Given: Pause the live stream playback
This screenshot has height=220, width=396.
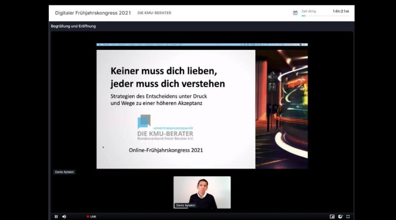Looking at the screenshot, I should click(x=56, y=217).
